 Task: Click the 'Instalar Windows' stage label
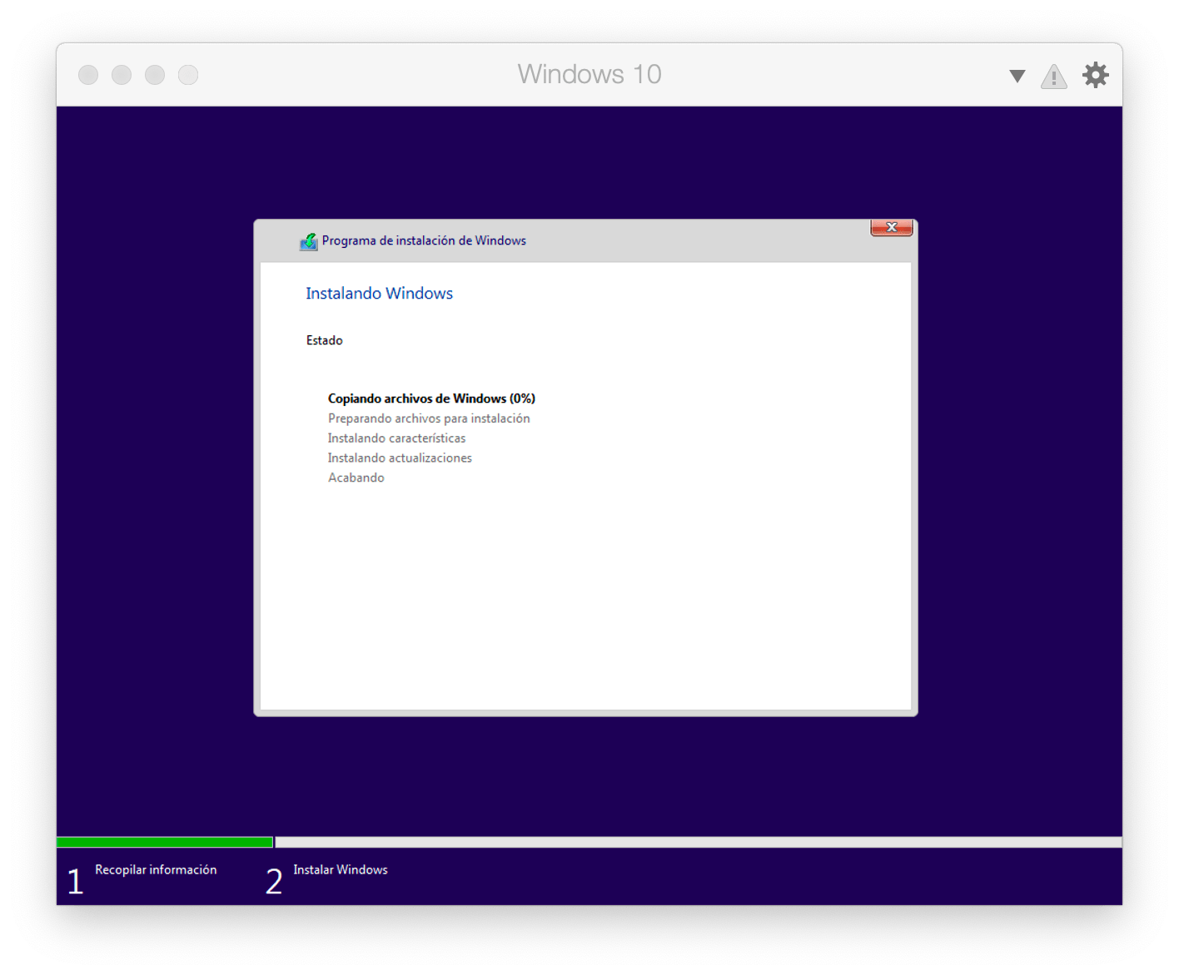tap(341, 869)
